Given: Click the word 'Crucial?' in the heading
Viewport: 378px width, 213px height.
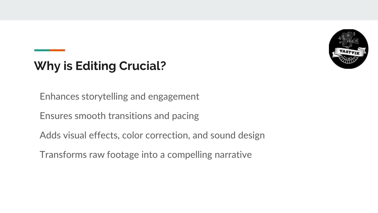Looking at the screenshot, I should (142, 66).
